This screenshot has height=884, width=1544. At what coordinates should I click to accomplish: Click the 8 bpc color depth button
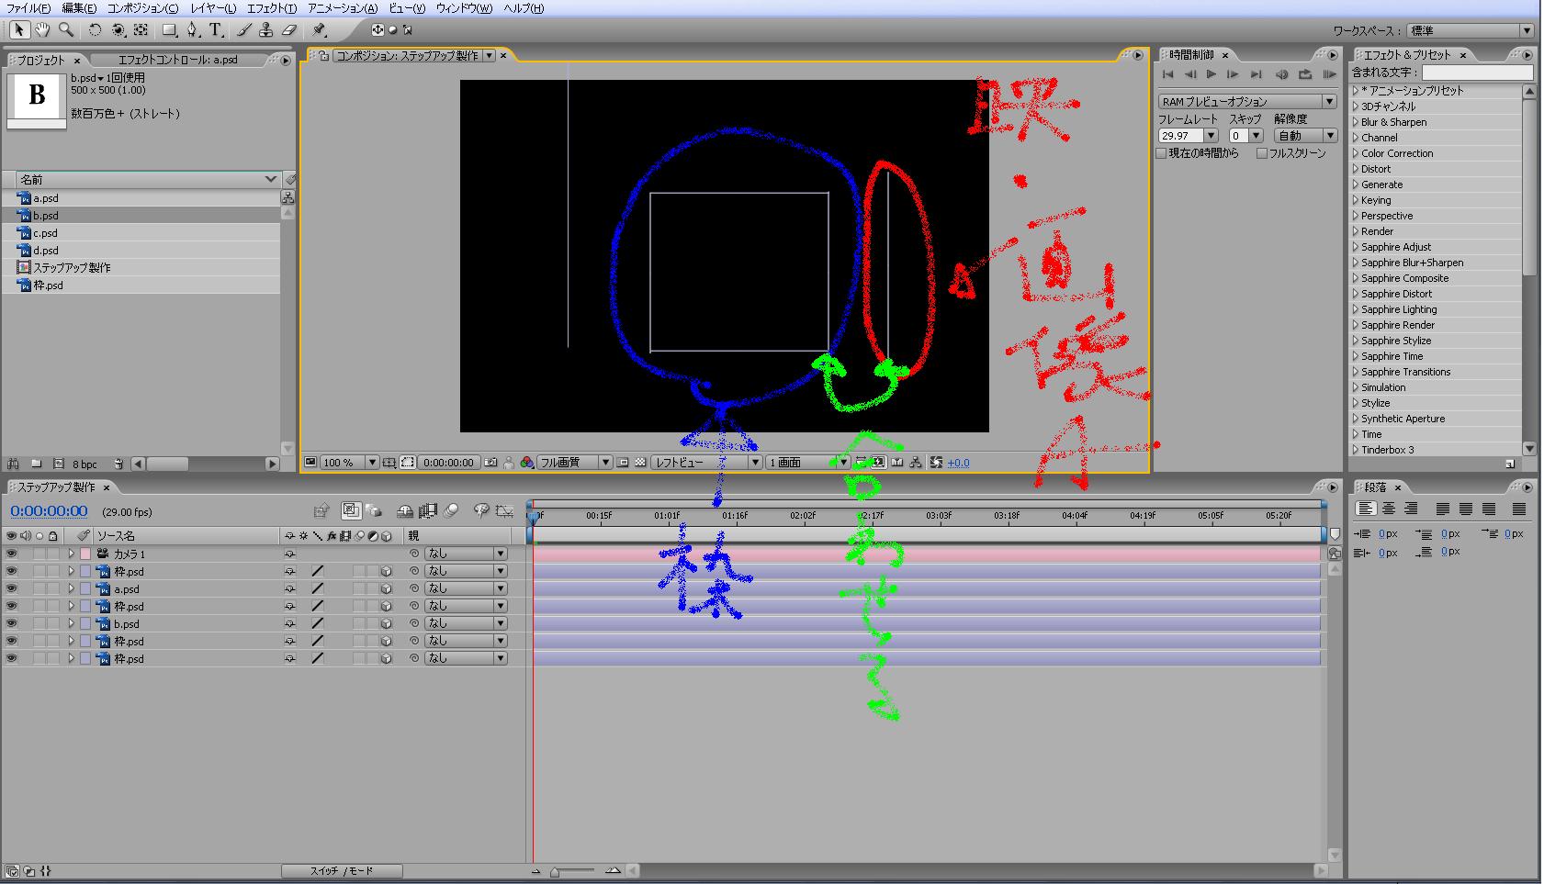point(85,464)
